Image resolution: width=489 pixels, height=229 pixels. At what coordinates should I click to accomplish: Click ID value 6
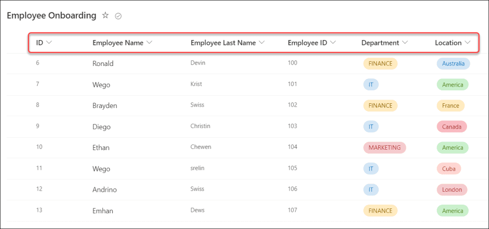38,63
